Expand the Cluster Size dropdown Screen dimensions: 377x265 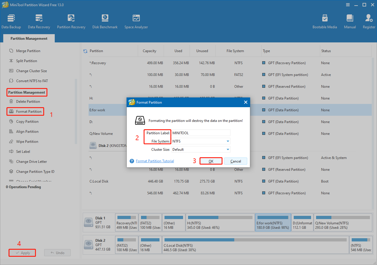pos(201,149)
